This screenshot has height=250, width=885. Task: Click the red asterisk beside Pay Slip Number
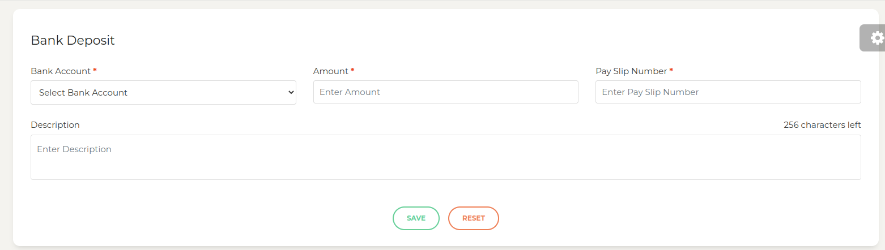click(x=671, y=71)
